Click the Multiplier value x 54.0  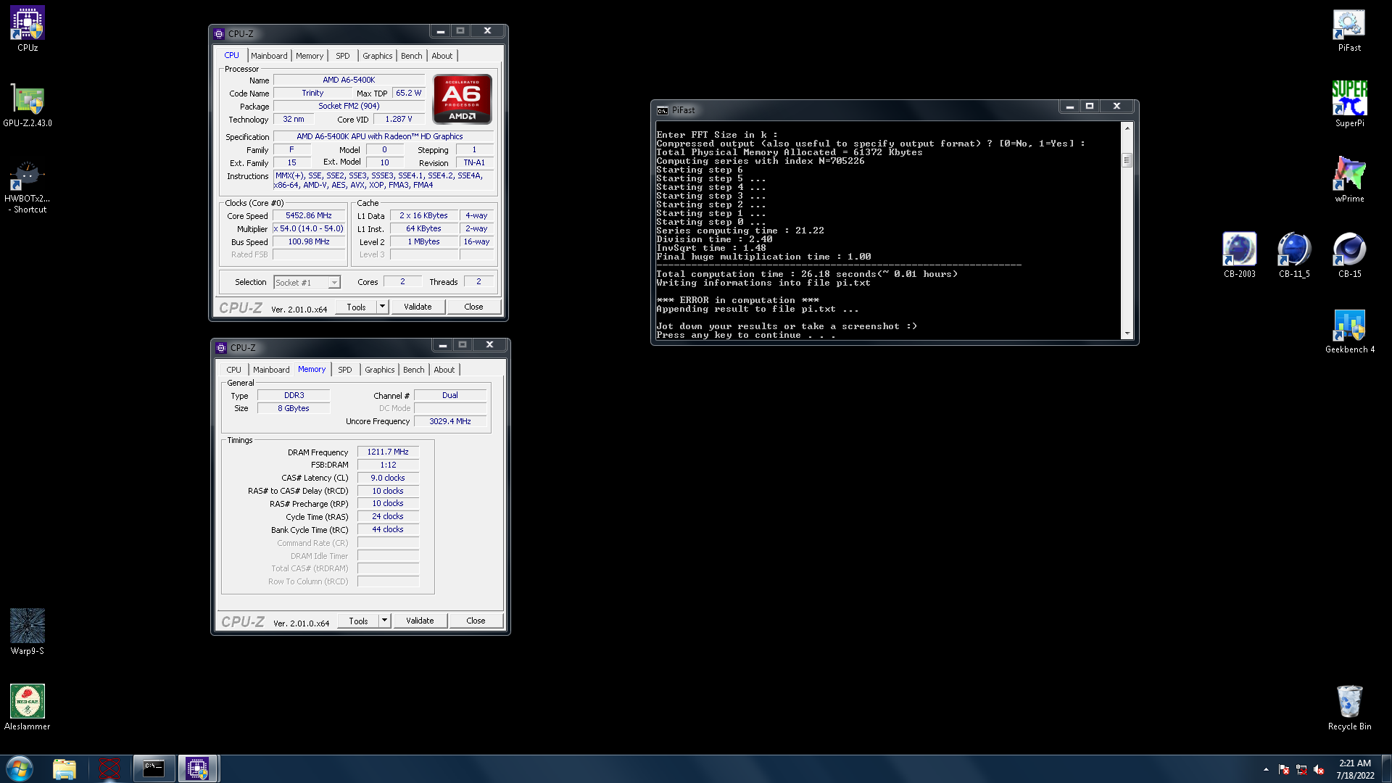[x=309, y=229]
